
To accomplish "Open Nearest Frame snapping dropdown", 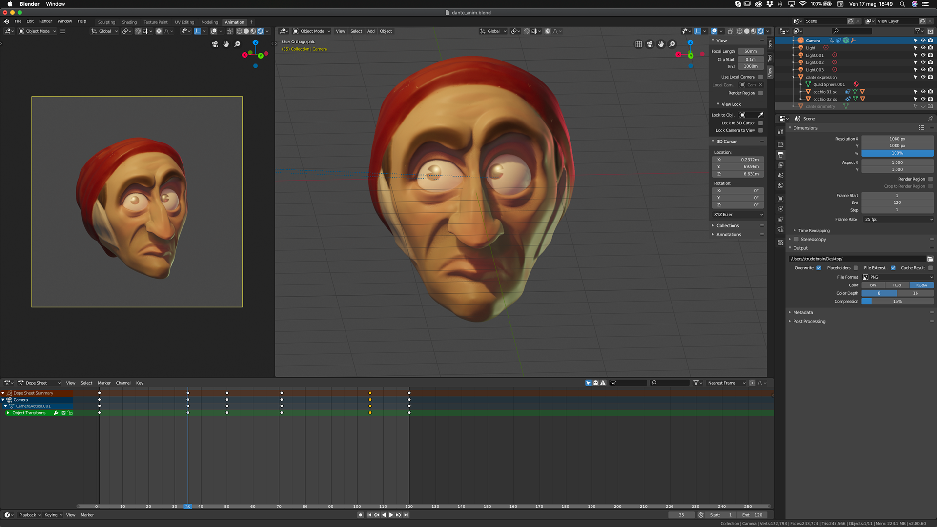I will pos(726,383).
